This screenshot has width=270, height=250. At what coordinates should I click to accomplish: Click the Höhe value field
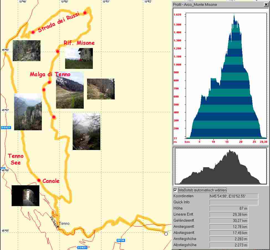click(x=228, y=208)
